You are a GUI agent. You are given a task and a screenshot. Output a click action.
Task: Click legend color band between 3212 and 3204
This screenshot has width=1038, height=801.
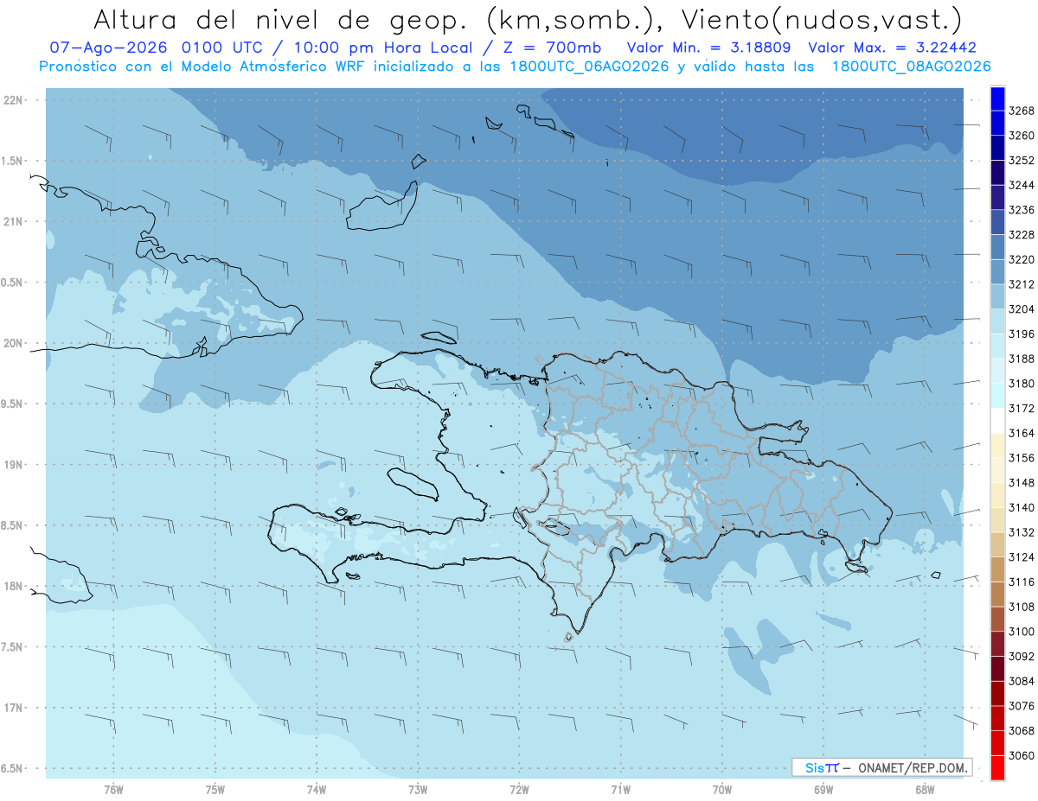point(996,296)
